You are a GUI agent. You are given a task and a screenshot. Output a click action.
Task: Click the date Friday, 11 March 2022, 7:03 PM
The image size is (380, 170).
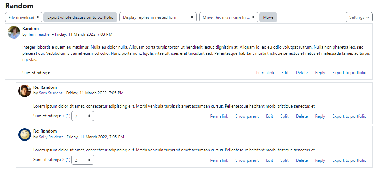click(x=83, y=34)
